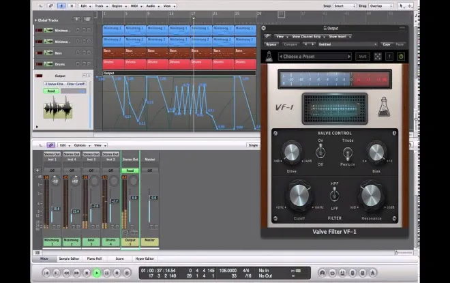450x283 pixels.
Task: Expand Global Tracks disclosure triangle
Action: pyautogui.click(x=35, y=20)
